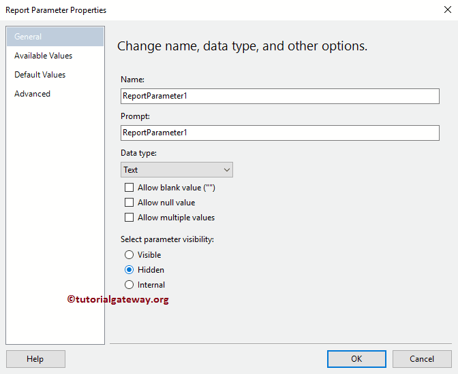
Task: Check Allow null value option
Action: [x=129, y=203]
